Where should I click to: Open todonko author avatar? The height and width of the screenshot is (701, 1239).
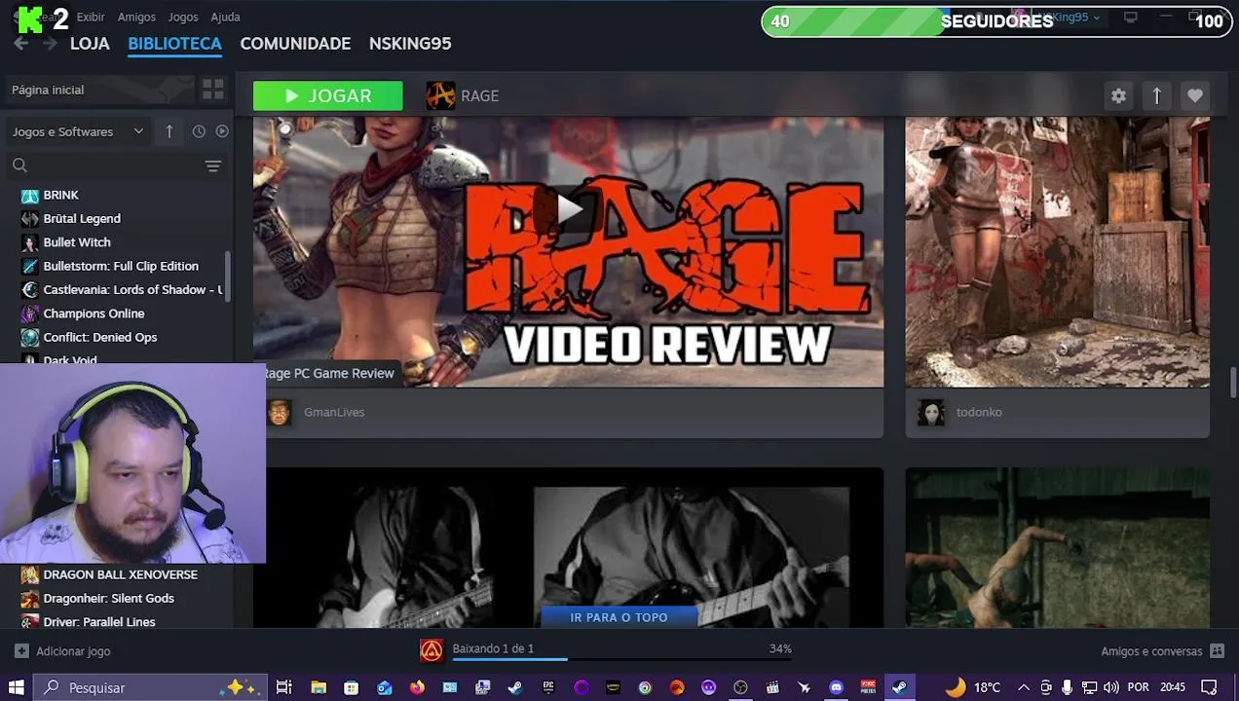[930, 412]
